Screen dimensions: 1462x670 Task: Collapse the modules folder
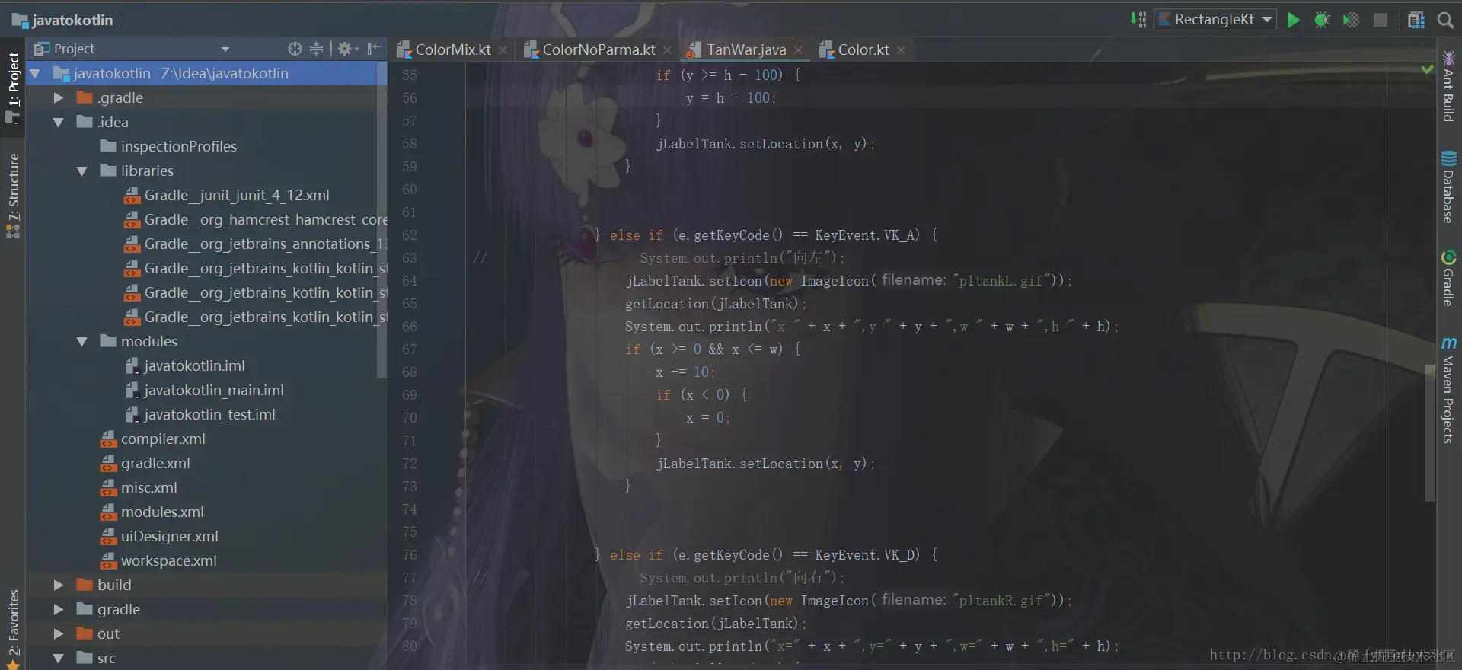[x=81, y=342]
